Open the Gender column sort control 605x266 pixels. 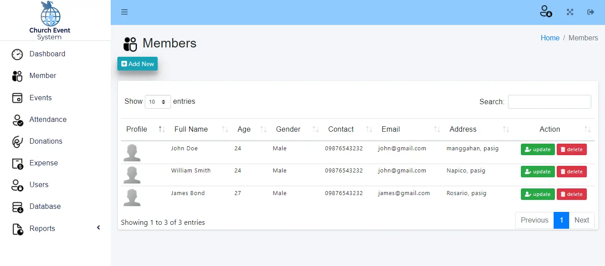click(315, 129)
